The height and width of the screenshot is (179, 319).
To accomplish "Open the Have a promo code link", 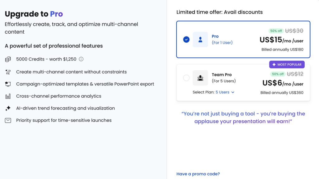I will coord(198,174).
